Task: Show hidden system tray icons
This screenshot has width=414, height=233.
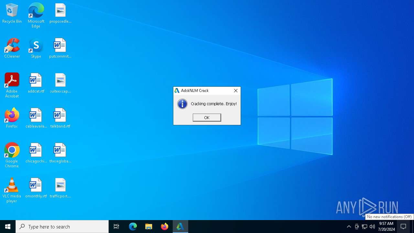Action: click(x=349, y=227)
